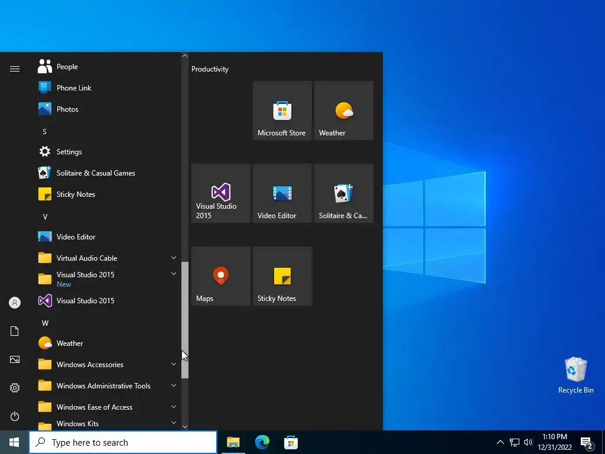This screenshot has height=454, width=605.
Task: Launch the Visual Studio 2015 tile
Action: tap(221, 193)
